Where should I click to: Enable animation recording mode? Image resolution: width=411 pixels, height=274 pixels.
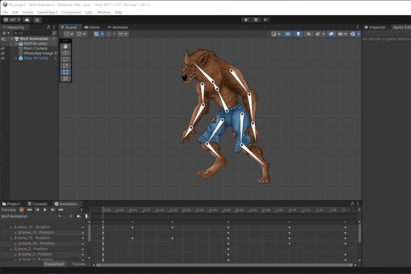(x=22, y=210)
